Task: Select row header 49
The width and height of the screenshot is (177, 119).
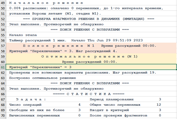Action: click(3, 3)
